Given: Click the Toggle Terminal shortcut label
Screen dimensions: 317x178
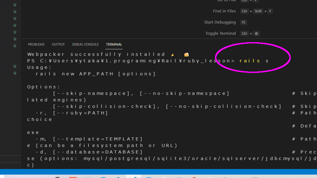Looking at the screenshot, I should [221, 33].
